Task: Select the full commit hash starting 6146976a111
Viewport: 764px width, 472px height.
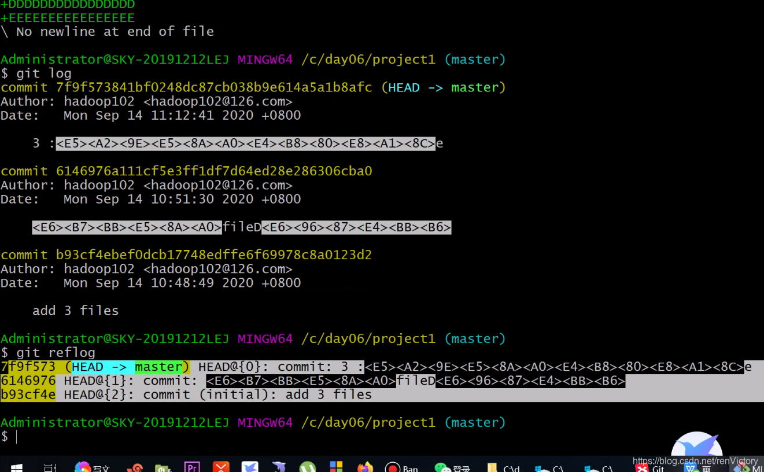Action: [x=214, y=171]
